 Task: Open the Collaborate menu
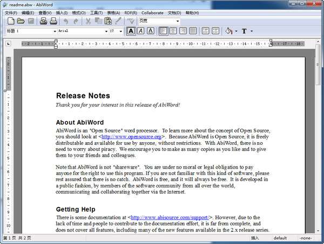click(x=152, y=13)
